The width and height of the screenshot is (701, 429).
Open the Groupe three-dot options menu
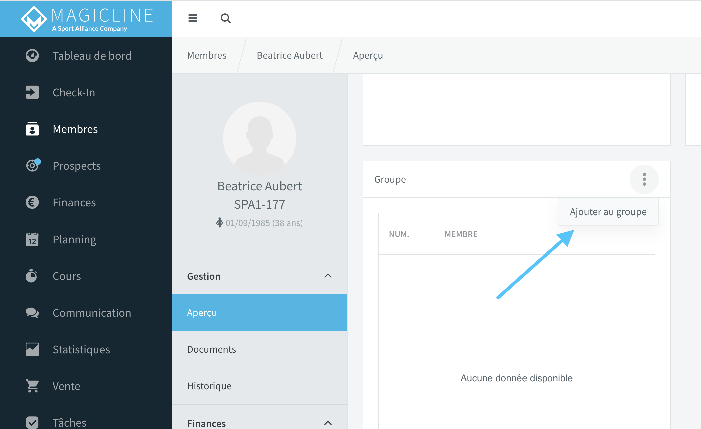coord(644,179)
